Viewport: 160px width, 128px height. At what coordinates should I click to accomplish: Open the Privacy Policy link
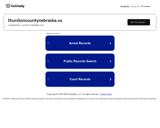106,94
